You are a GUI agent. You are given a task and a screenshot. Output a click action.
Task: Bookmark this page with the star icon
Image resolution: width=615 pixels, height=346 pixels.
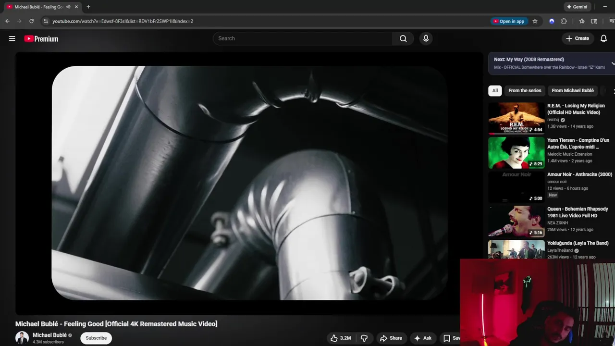(535, 21)
